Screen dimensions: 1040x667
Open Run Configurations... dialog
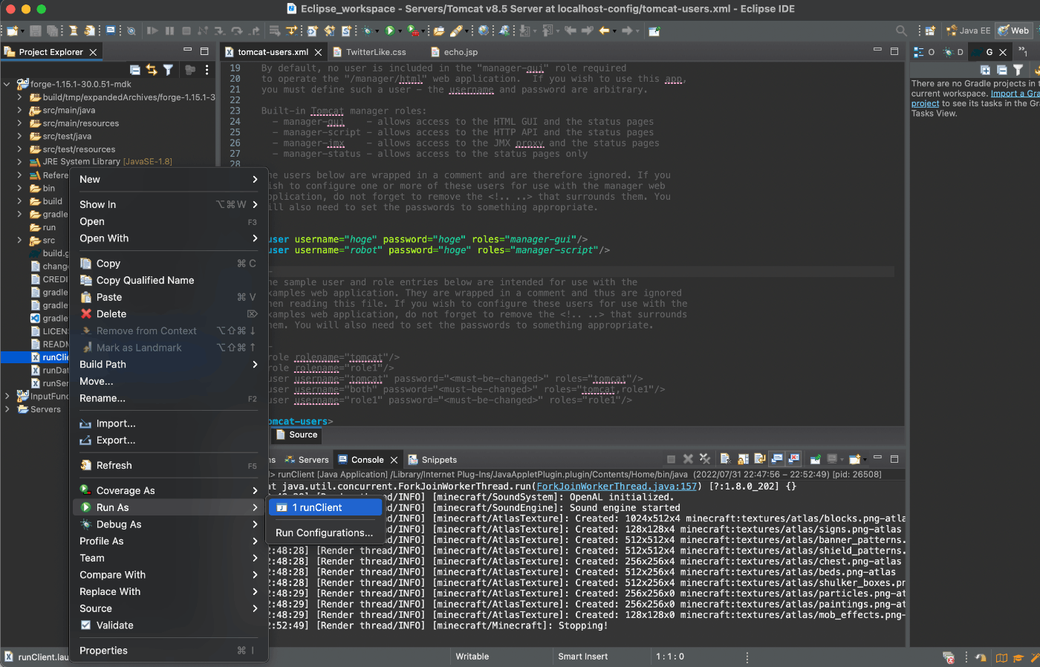coord(325,533)
